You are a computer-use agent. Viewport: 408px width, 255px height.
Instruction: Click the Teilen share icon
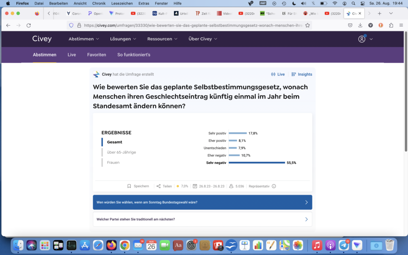coord(159,186)
